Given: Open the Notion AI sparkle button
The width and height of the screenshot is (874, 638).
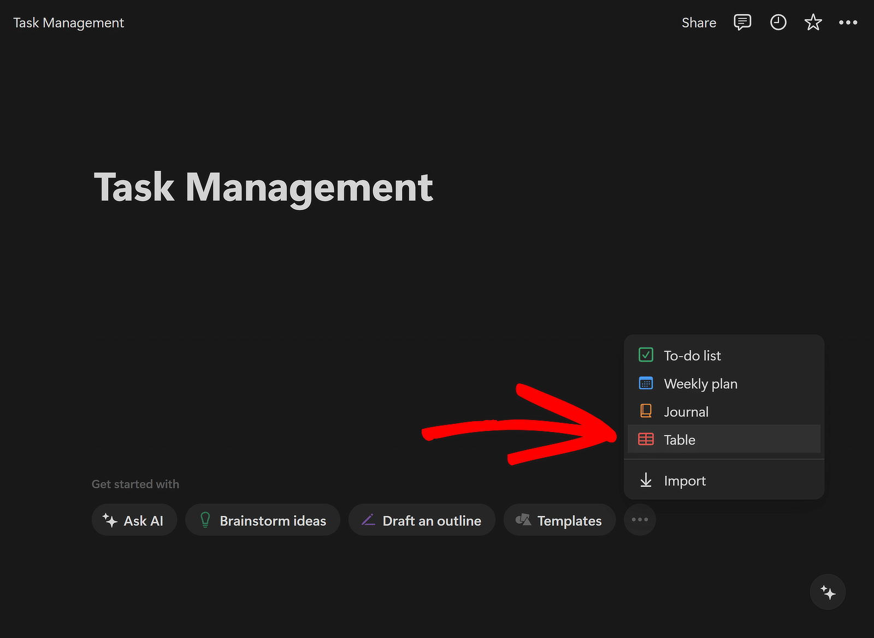Looking at the screenshot, I should tap(828, 592).
